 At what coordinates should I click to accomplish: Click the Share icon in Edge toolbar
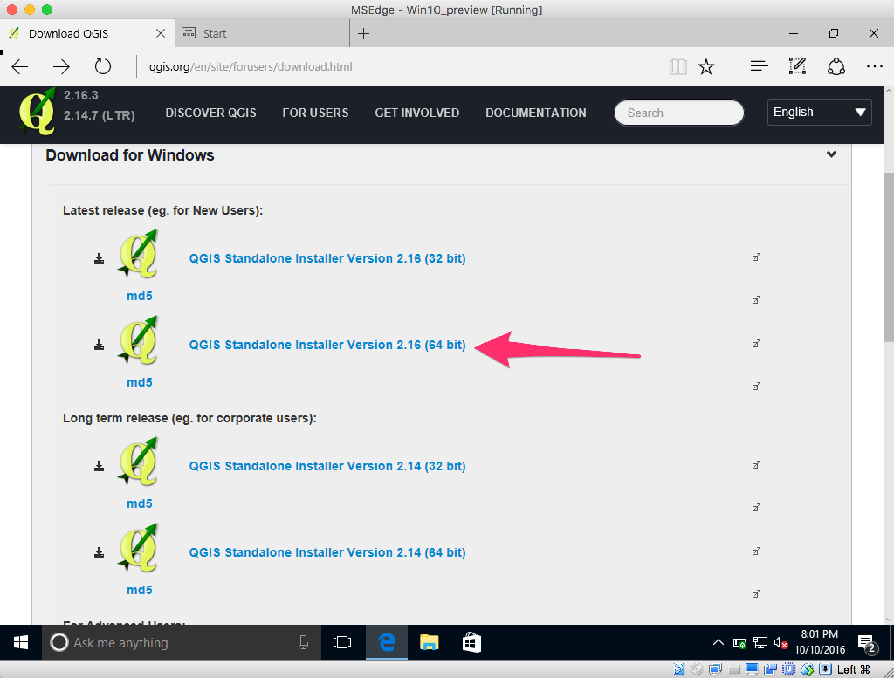(x=836, y=66)
